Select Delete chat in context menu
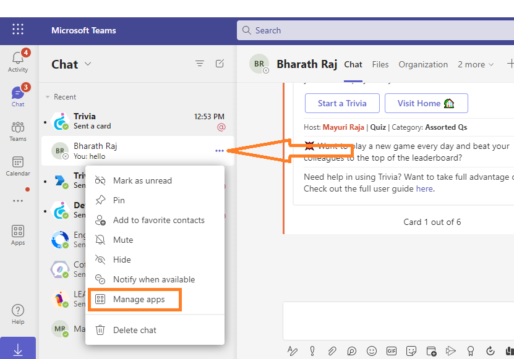Screen dimensions: 514x359 coord(155,330)
